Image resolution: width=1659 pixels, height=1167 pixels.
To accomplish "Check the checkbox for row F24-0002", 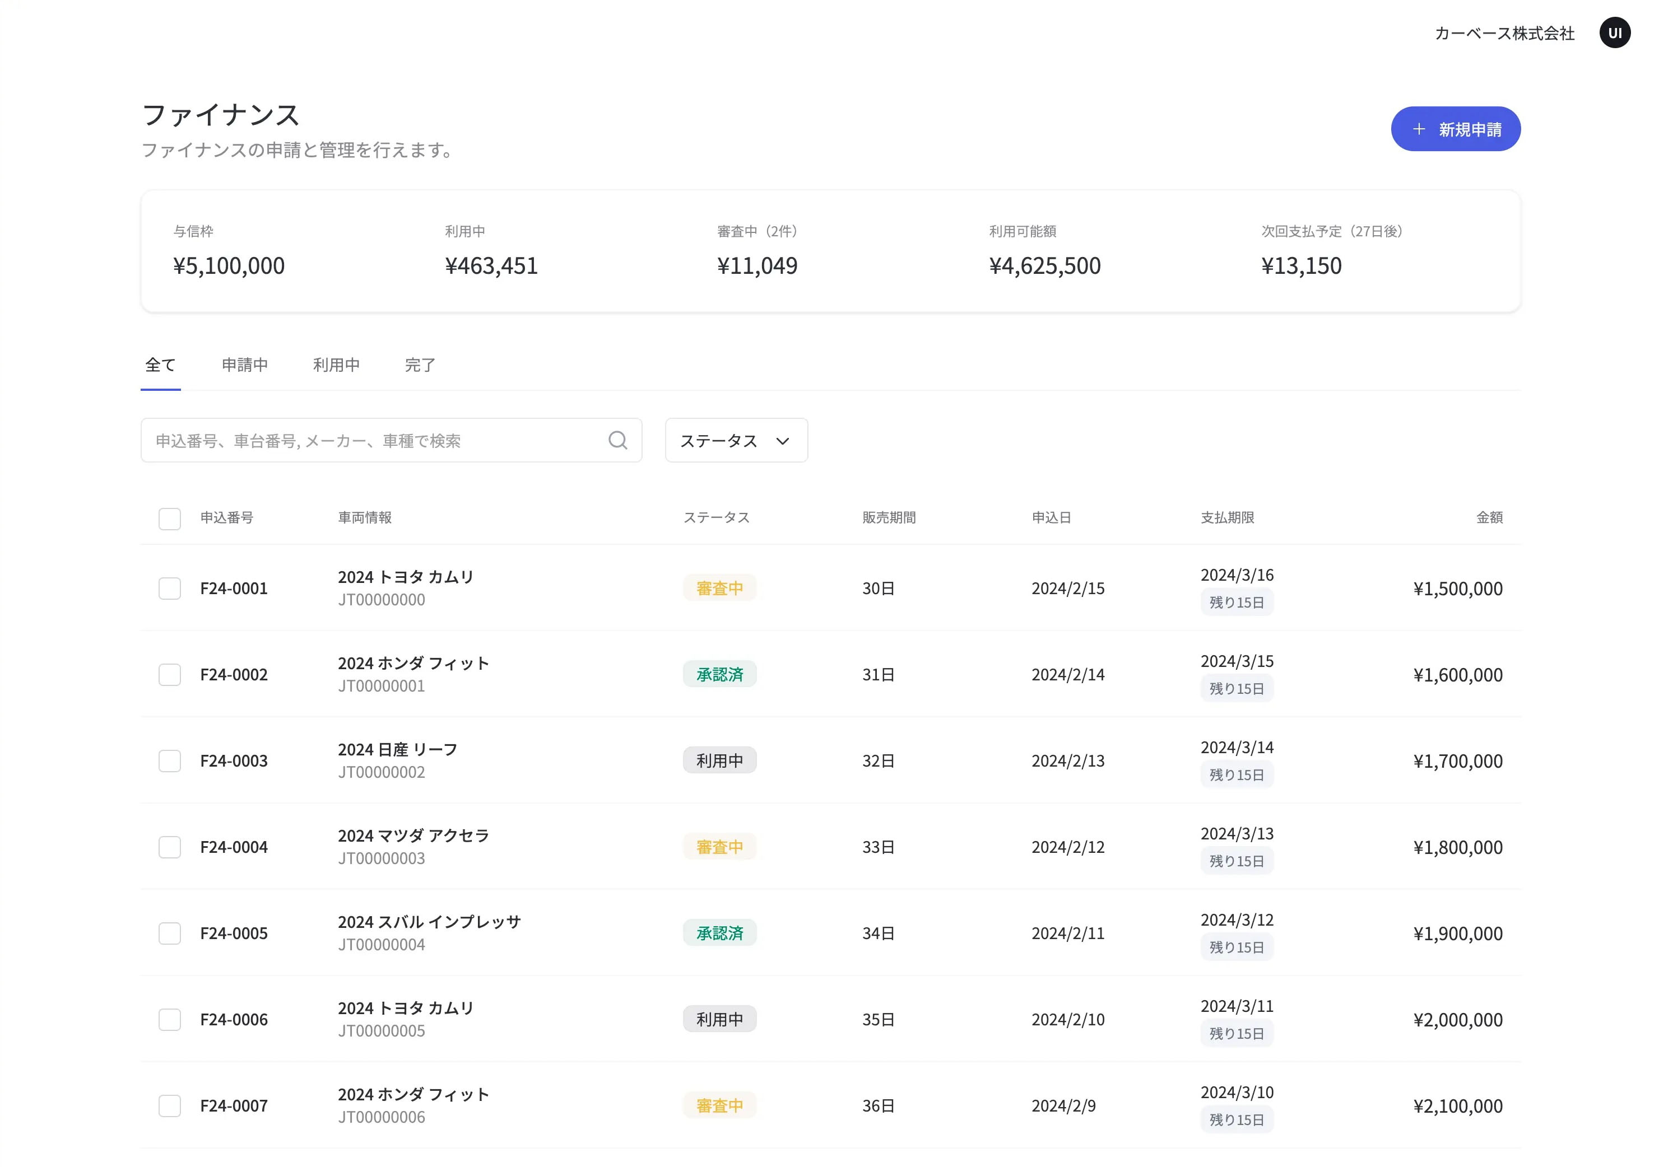I will coord(170,674).
